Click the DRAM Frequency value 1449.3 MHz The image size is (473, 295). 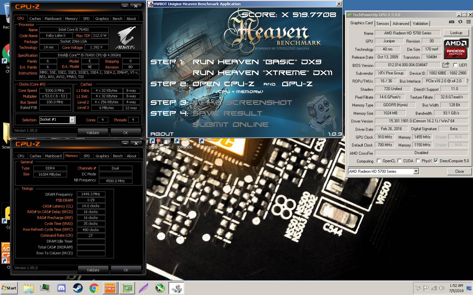tap(91, 194)
